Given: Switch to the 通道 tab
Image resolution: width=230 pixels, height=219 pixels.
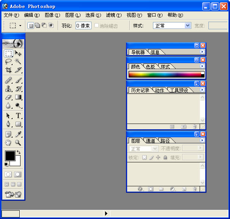Looking at the screenshot, I should [x=150, y=141].
